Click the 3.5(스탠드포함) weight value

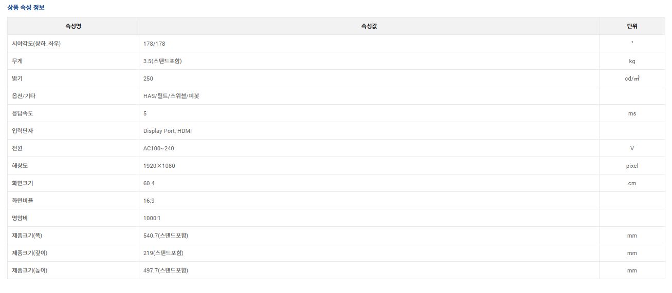[x=162, y=61]
